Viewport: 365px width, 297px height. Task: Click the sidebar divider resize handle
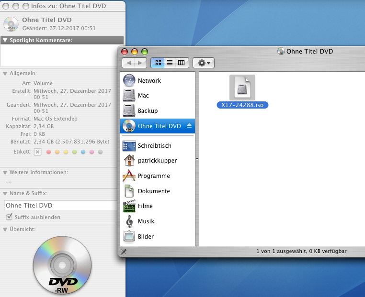(x=197, y=159)
